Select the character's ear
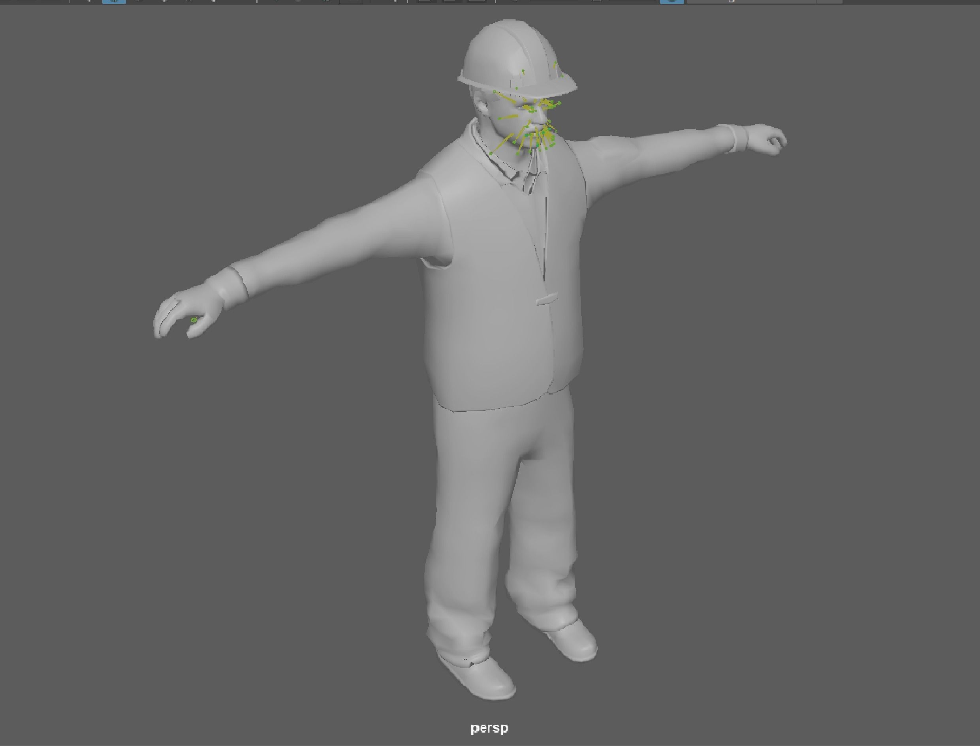Screen dimensions: 980x746 [482, 106]
